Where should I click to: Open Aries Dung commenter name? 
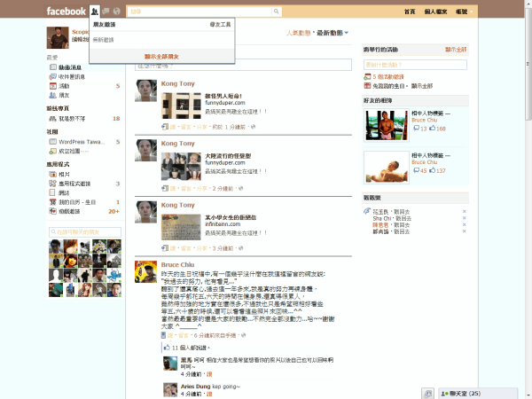click(195, 386)
